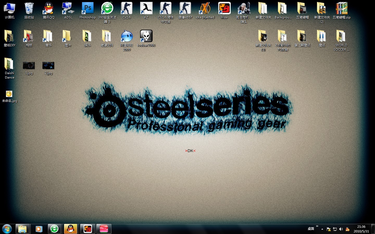Switch to the pink app taskbar window
Screen dimensions: 375x234
104,229
